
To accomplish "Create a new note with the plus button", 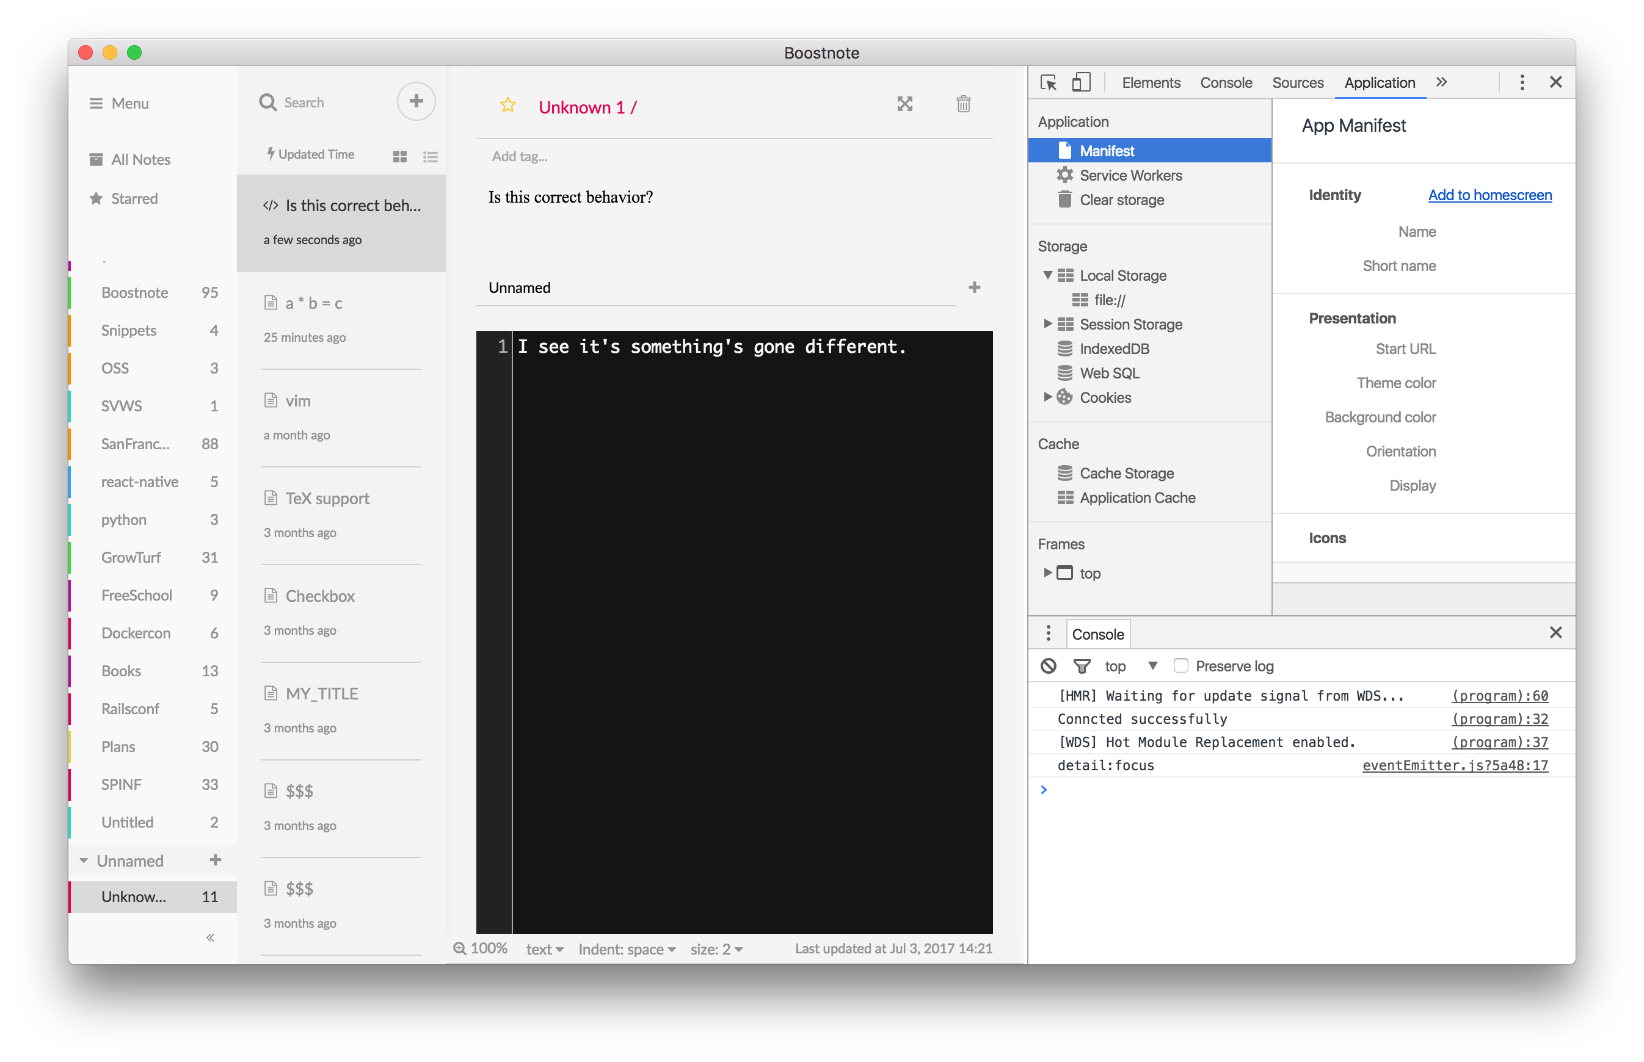I will 416,101.
